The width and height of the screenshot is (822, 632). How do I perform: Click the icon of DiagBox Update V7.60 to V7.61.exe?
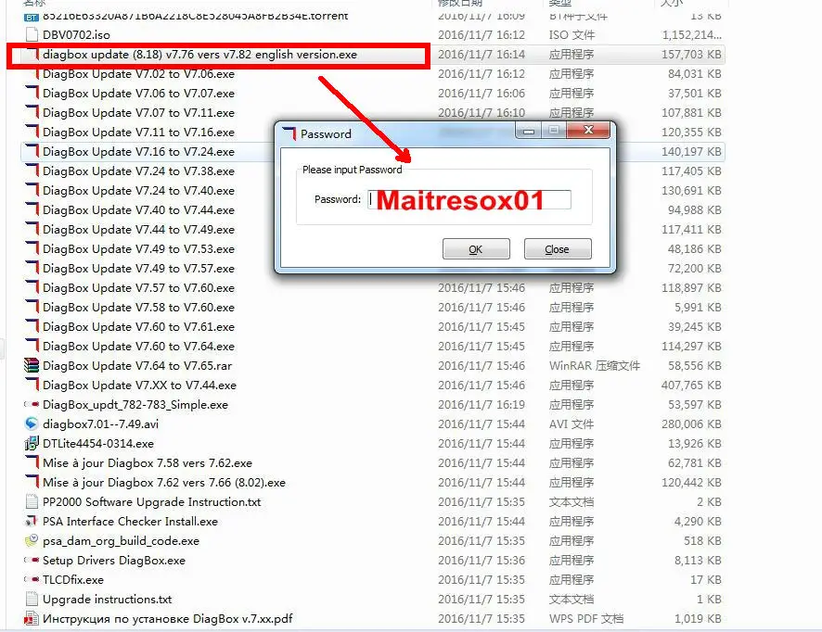point(32,327)
